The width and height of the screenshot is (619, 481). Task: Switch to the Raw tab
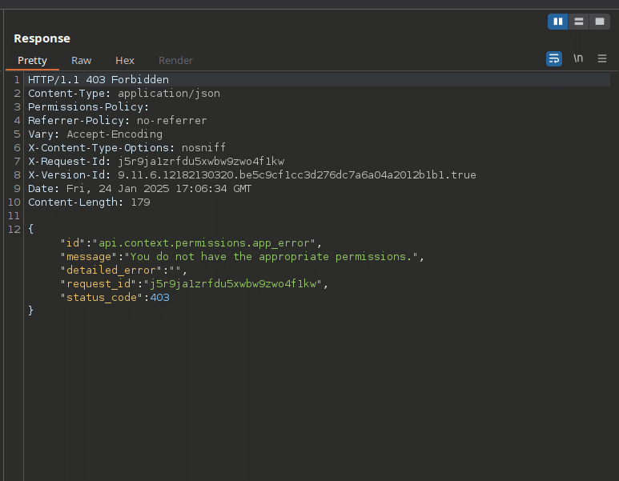pos(82,60)
